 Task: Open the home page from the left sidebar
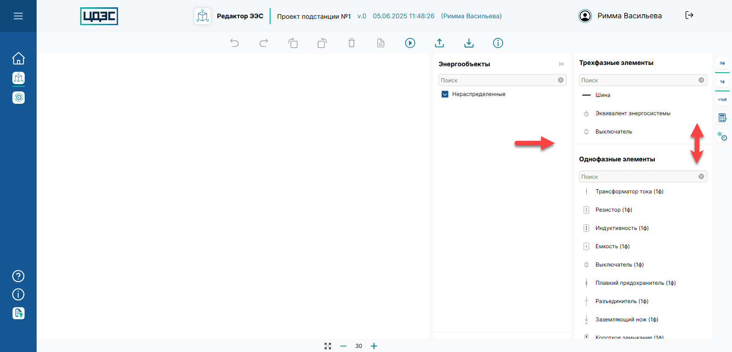[18, 59]
